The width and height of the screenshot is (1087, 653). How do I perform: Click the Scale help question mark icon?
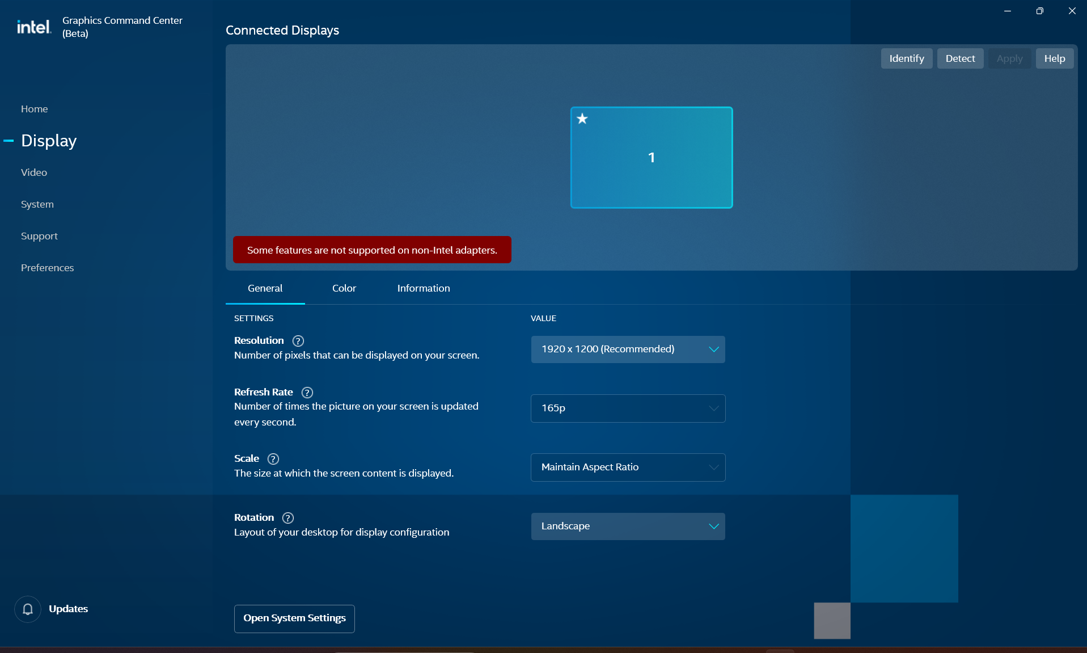pos(273,459)
